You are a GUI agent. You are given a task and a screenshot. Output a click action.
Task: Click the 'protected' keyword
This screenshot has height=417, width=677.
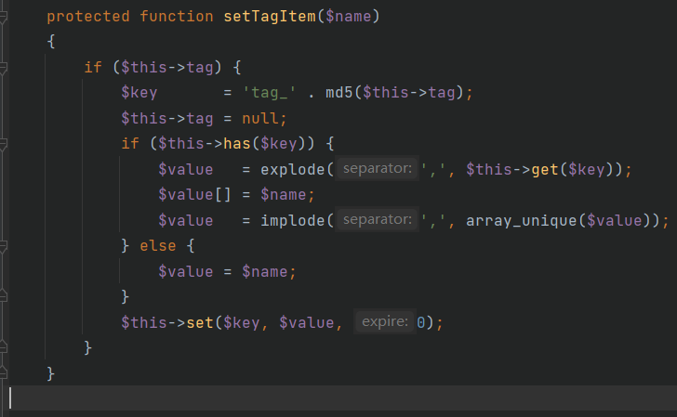pos(88,18)
